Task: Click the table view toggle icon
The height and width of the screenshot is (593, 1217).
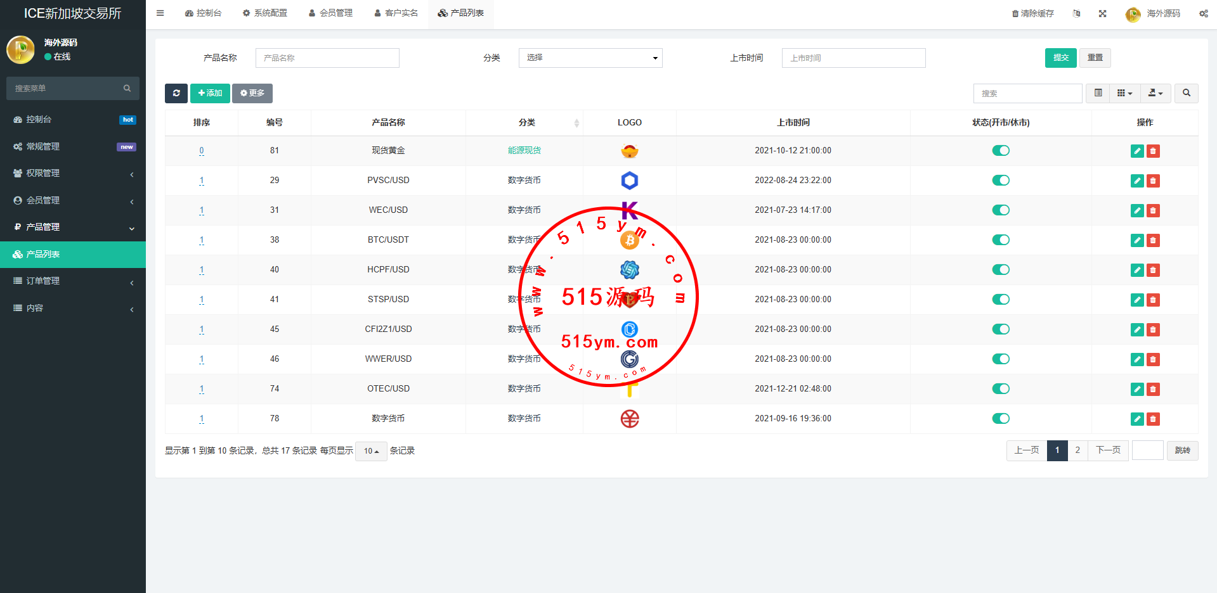Action: 1098,93
